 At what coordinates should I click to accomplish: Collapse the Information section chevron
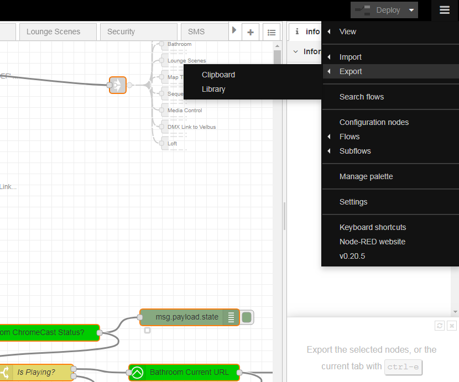click(x=296, y=51)
